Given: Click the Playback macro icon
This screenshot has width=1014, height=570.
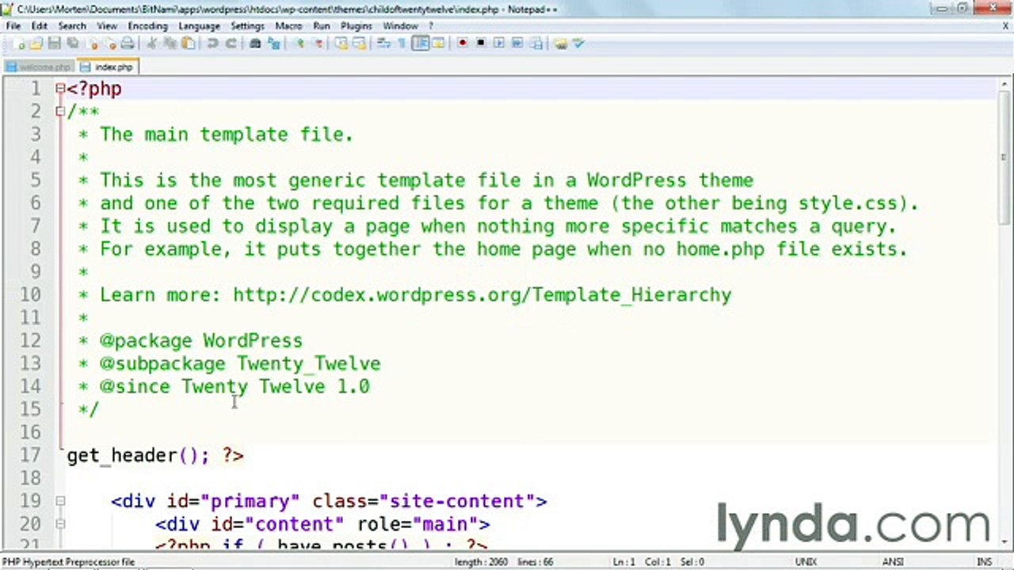Looking at the screenshot, I should [x=499, y=44].
